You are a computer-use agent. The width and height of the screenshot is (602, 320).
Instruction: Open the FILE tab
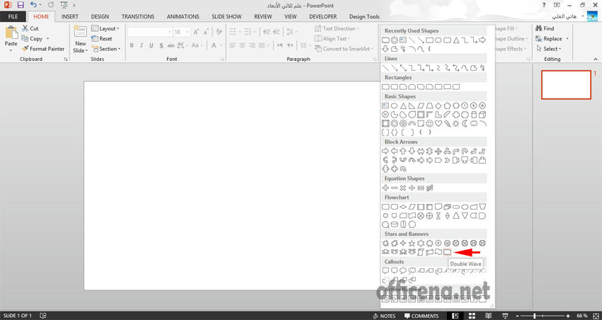click(13, 16)
